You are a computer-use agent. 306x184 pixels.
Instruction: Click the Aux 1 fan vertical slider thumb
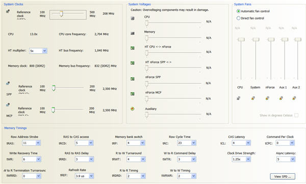[x=285, y=39]
